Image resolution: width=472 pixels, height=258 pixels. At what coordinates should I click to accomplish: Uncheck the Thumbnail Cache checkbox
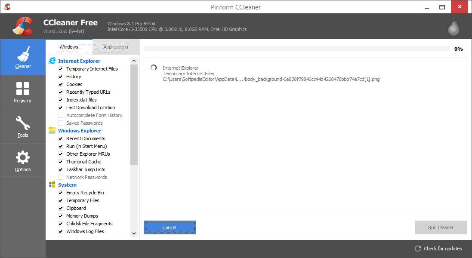(61, 162)
